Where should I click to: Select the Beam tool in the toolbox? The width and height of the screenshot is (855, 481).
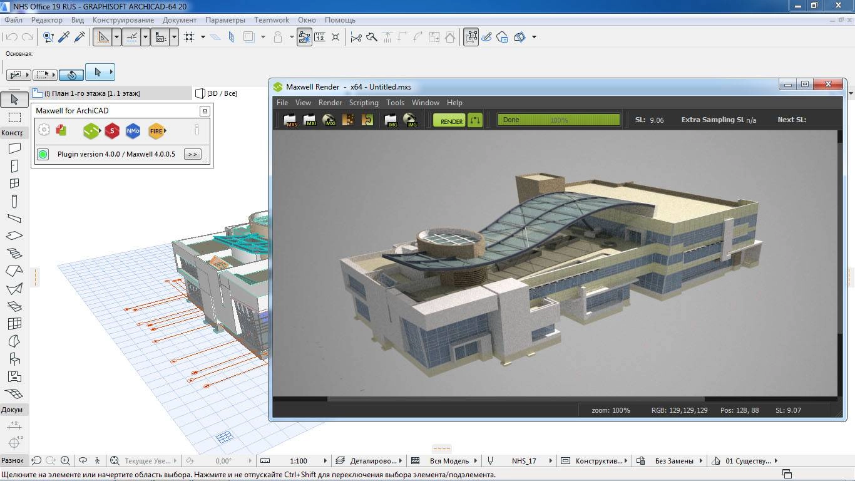[x=14, y=219]
